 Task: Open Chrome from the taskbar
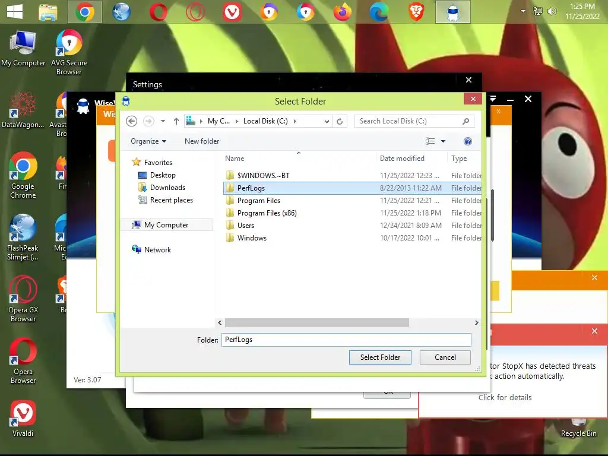85,12
